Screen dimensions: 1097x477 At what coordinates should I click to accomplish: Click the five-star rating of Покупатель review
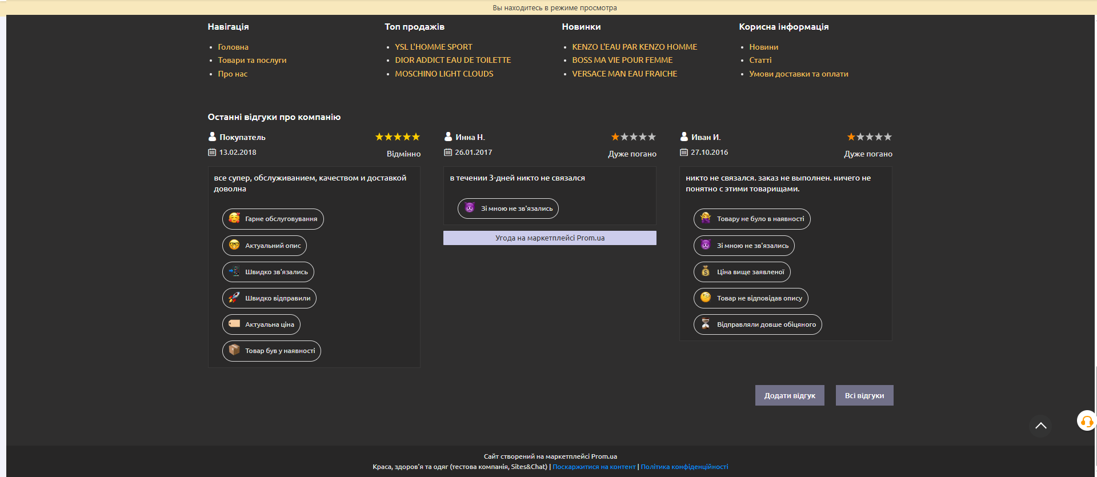tap(397, 137)
